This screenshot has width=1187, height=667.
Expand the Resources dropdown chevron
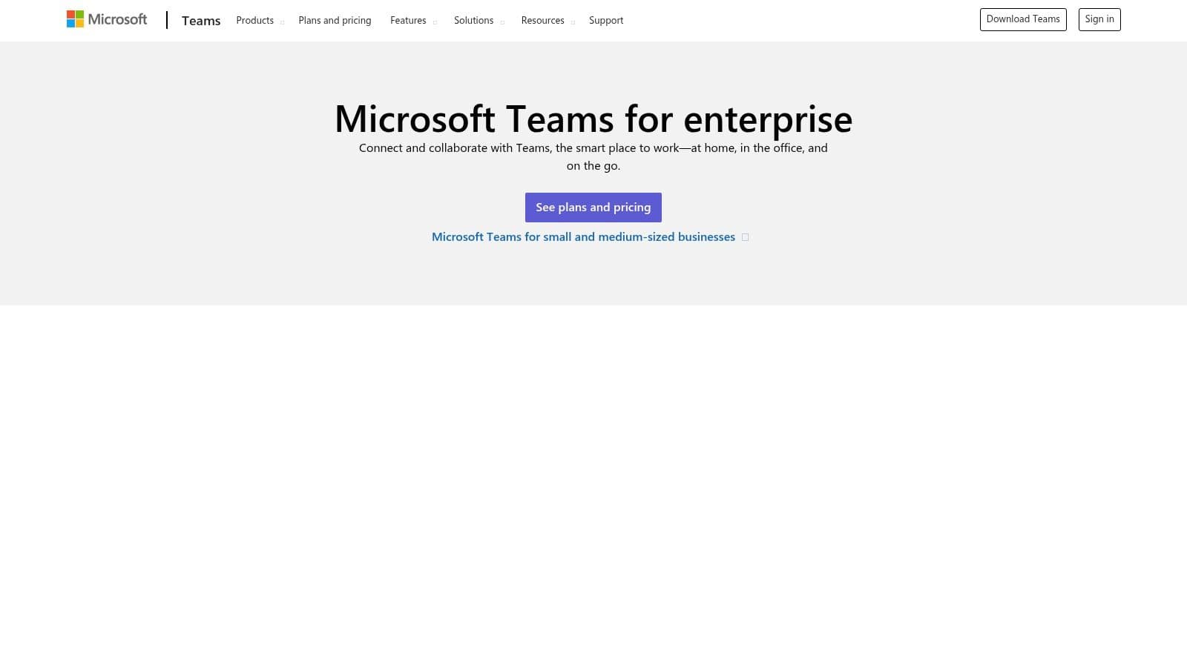[572, 21]
